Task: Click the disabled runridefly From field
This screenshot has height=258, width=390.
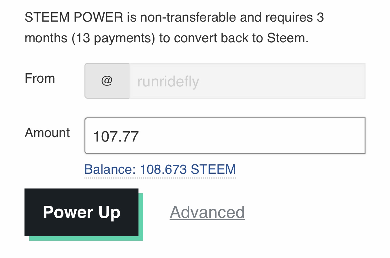Action: click(x=247, y=81)
